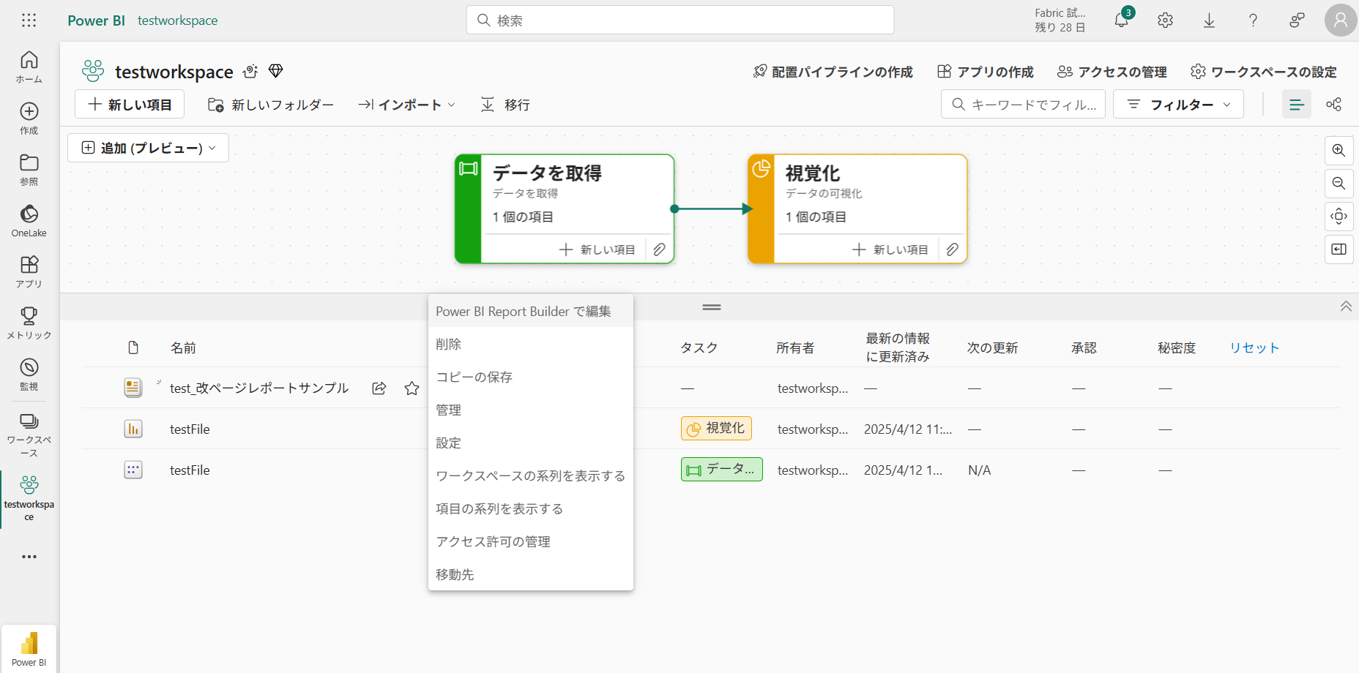
Task: Click 配置パイプラインの作成 button
Action: pyautogui.click(x=833, y=72)
